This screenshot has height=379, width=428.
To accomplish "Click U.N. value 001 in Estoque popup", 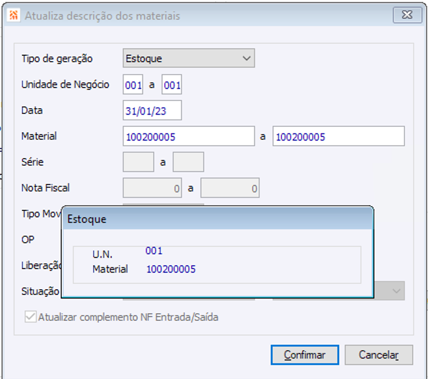I will pos(154,251).
